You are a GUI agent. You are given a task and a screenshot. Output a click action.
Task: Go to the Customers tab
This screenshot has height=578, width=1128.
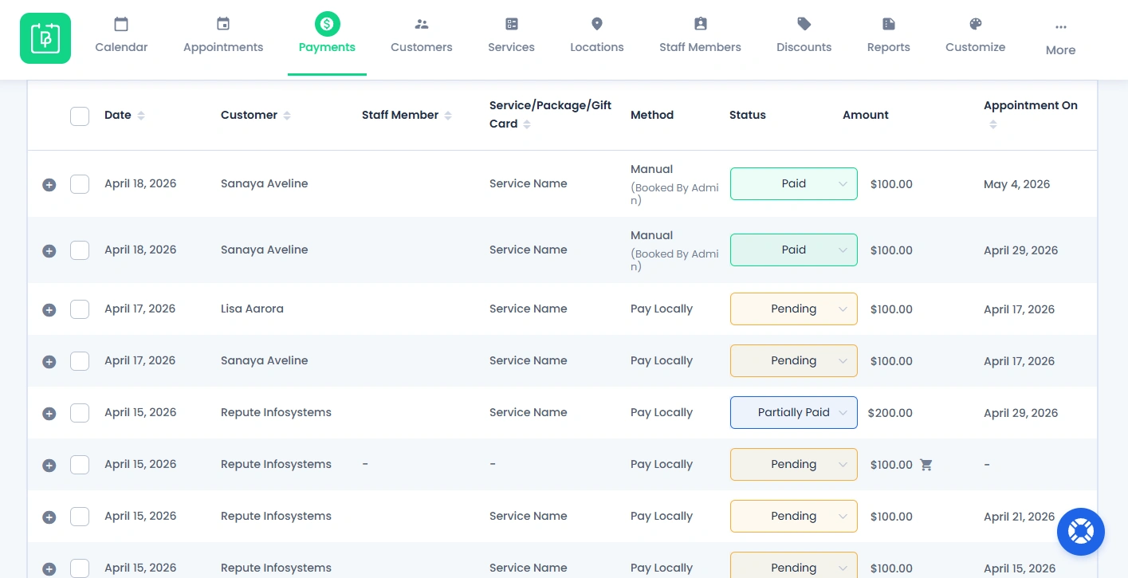tap(422, 47)
